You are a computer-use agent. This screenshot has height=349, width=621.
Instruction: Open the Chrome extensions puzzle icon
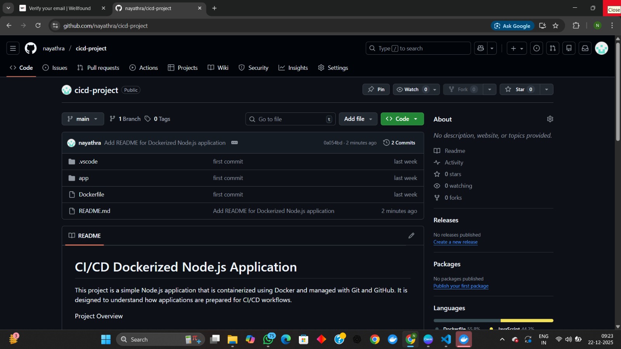576,26
